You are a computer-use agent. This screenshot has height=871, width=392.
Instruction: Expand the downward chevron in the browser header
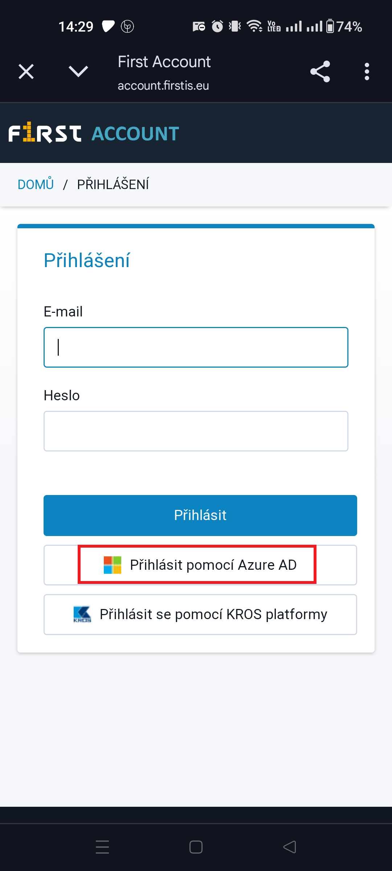(x=78, y=71)
